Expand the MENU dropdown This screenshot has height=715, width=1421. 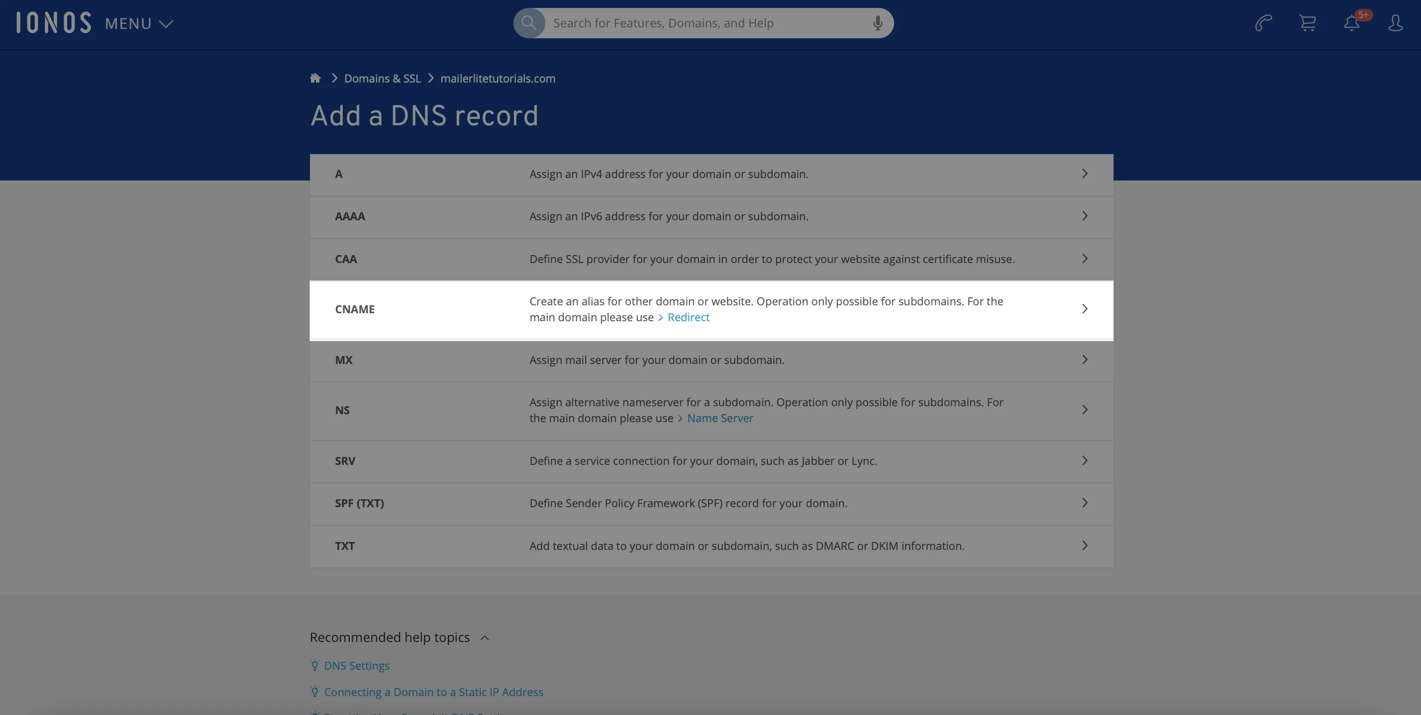point(139,24)
